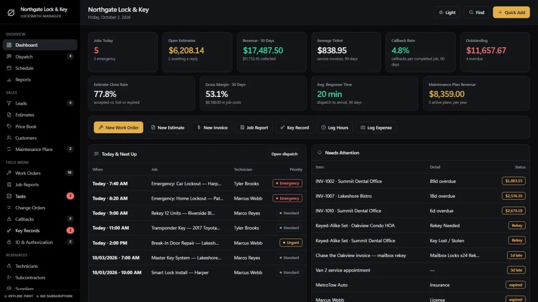This screenshot has height=302, width=538.
Task: Click the Change Orders arrows icon
Action: 9,208
